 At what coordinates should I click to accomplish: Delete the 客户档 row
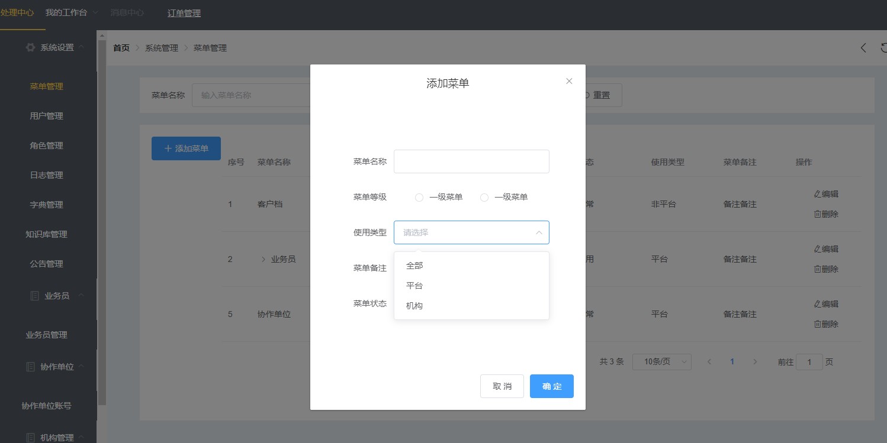pos(826,214)
